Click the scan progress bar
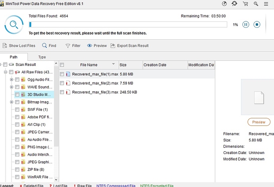The image size is (274, 187). tap(128, 25)
